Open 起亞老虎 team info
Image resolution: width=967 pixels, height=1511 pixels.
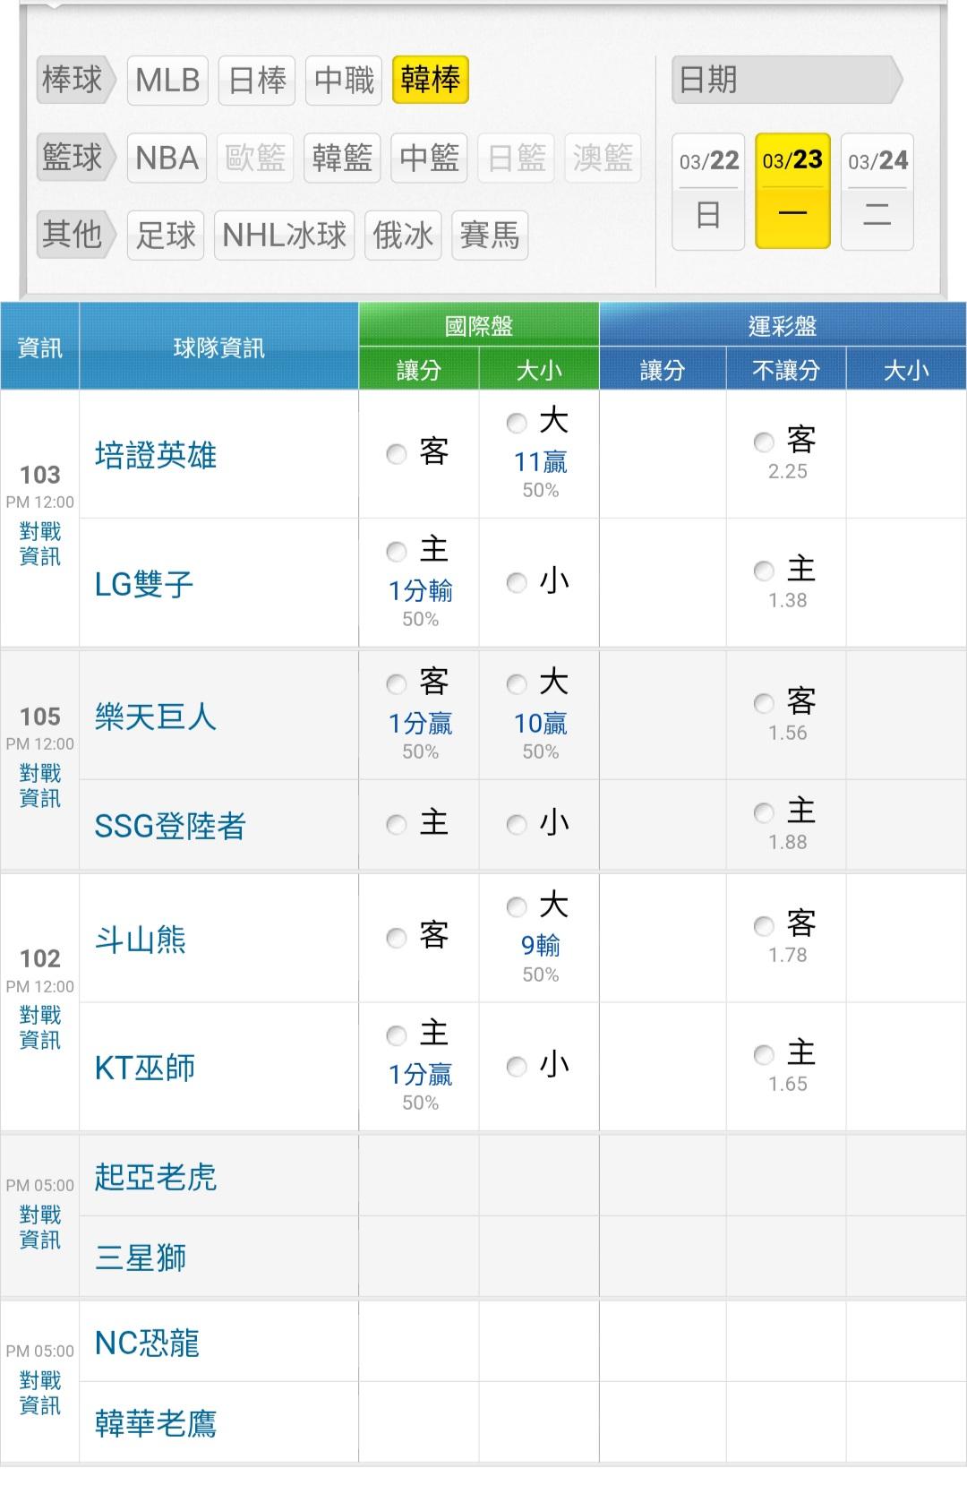pyautogui.click(x=156, y=1177)
